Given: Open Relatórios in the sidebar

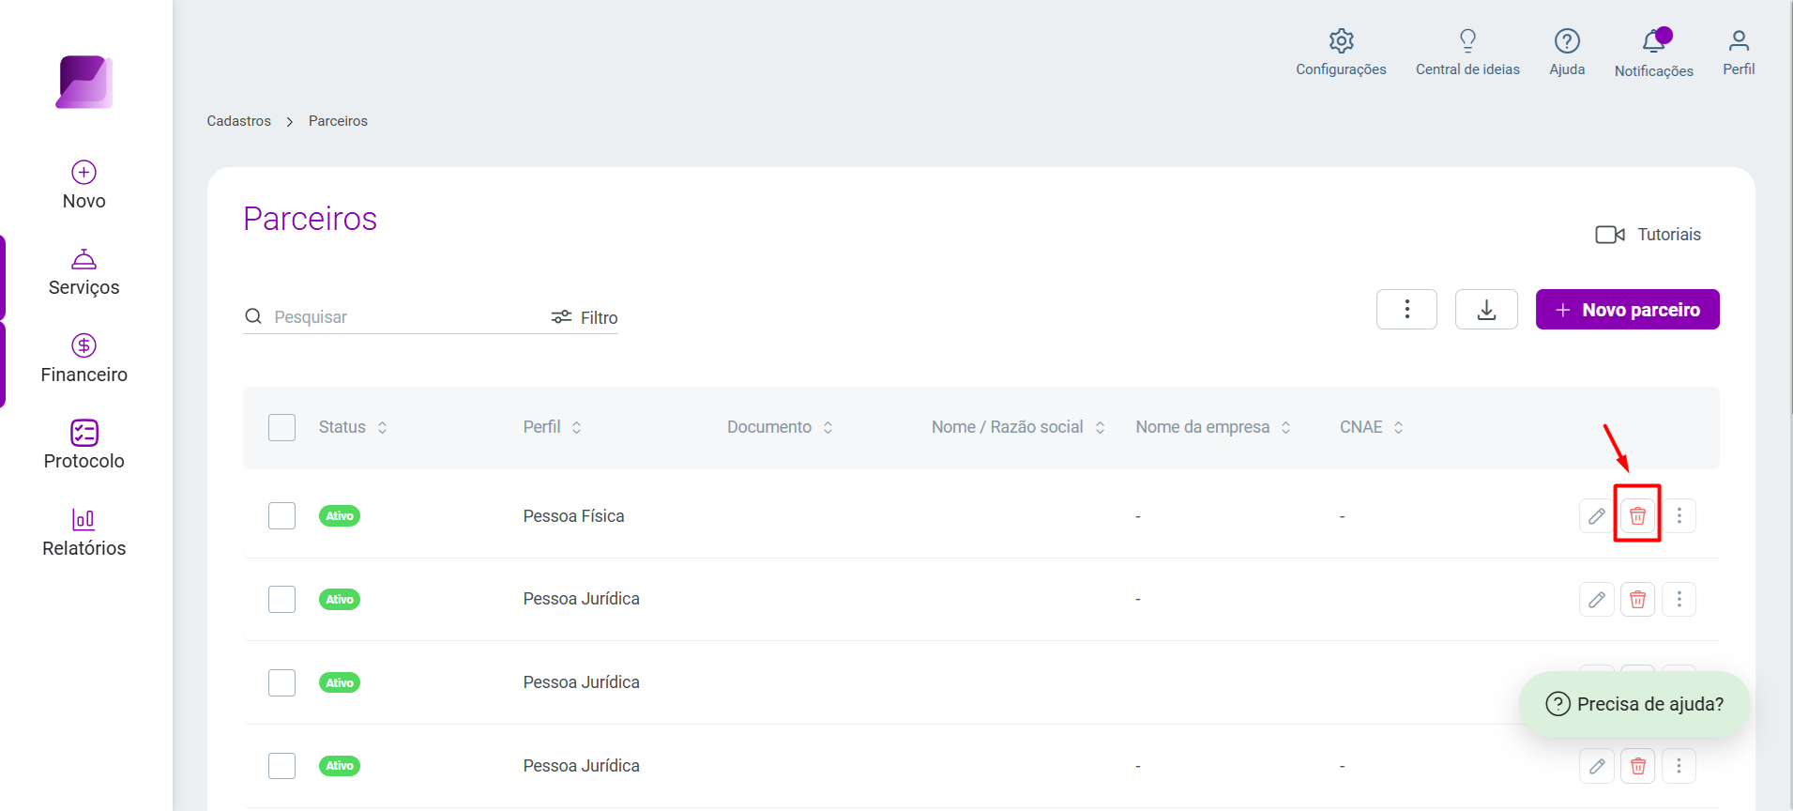Looking at the screenshot, I should point(84,533).
